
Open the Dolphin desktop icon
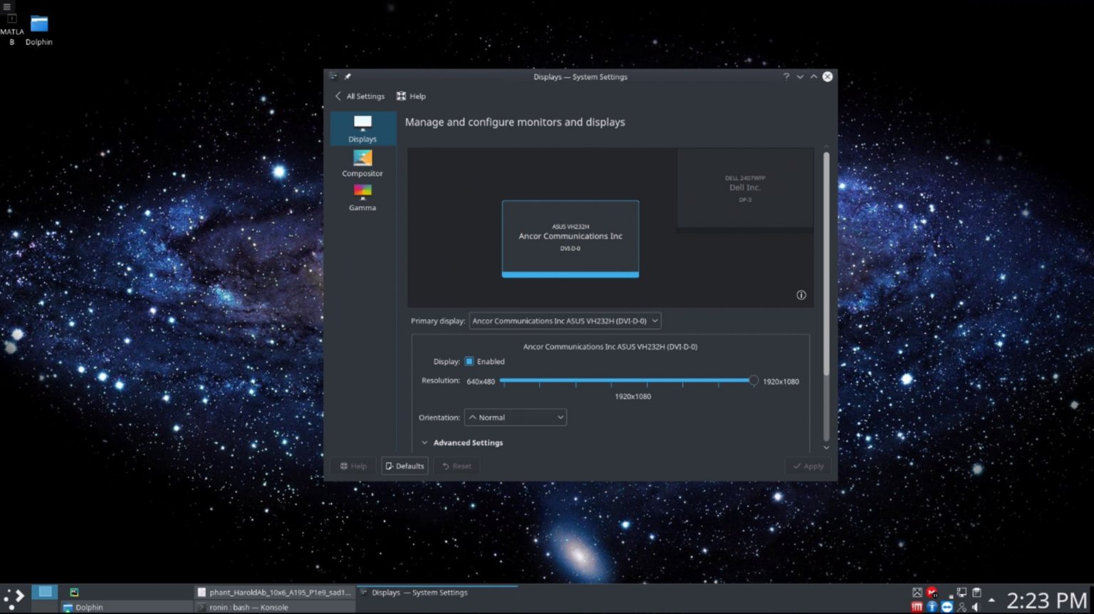coord(39,30)
